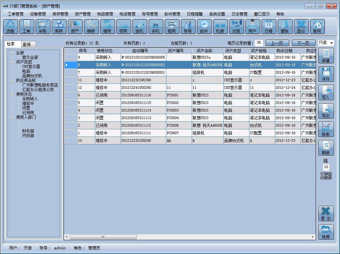Open the 软件 software management module
This screenshot has width=340, height=254.
(204, 26)
